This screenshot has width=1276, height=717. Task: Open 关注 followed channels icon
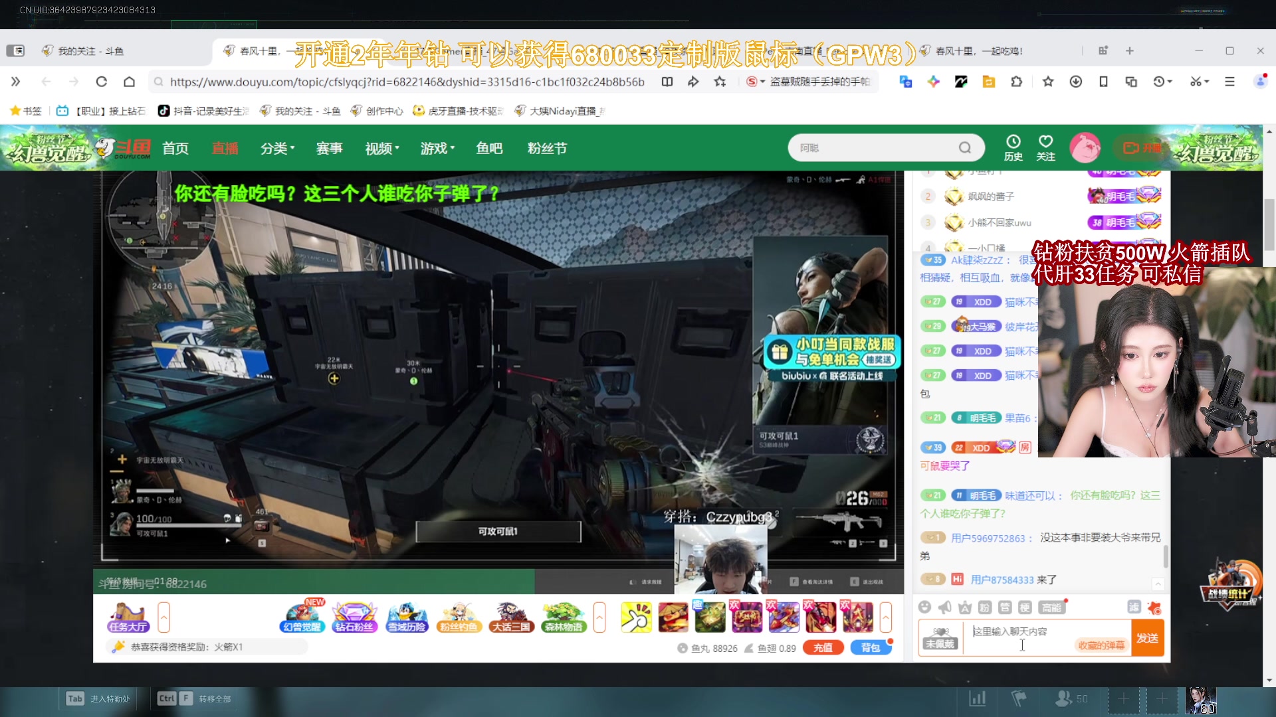(1045, 147)
